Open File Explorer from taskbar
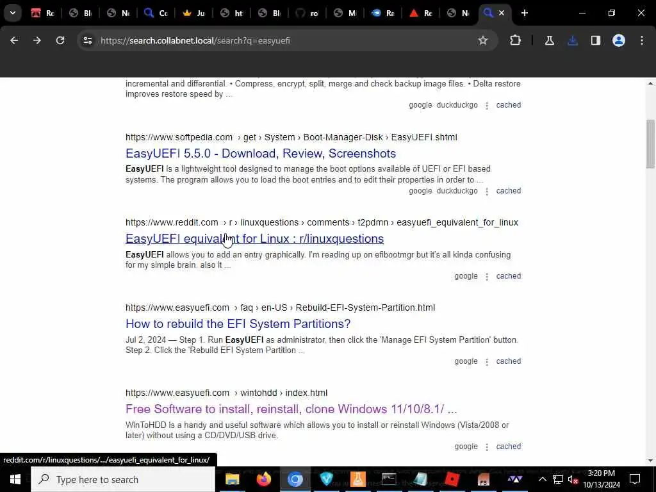656x492 pixels. [x=232, y=479]
